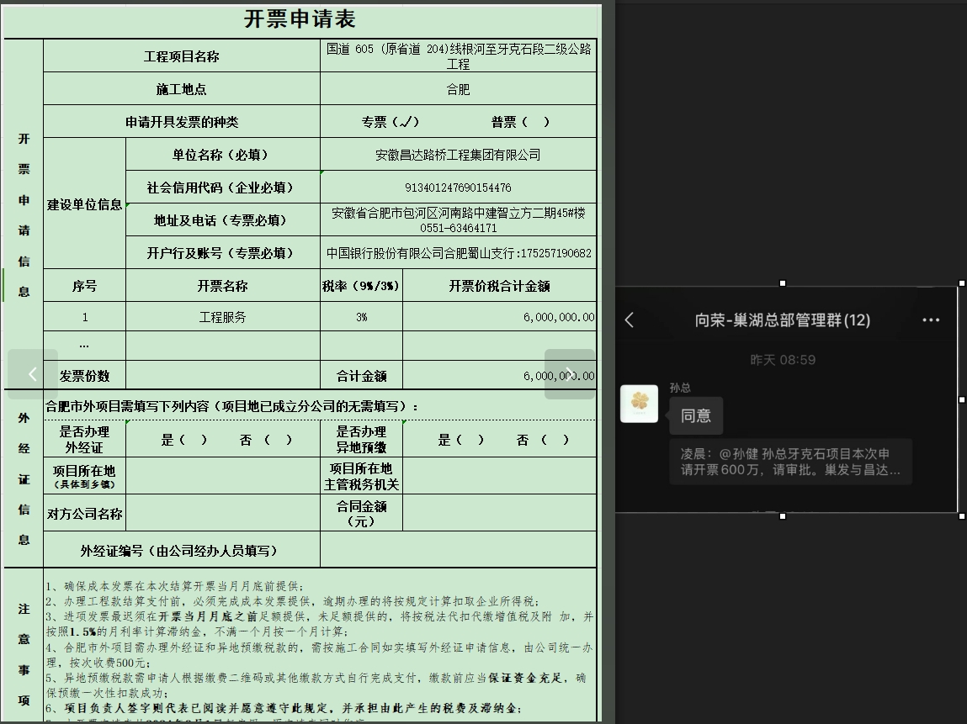This screenshot has height=724, width=967.
Task: Select 否 for 是否办理外经证
Action: (x=278, y=440)
